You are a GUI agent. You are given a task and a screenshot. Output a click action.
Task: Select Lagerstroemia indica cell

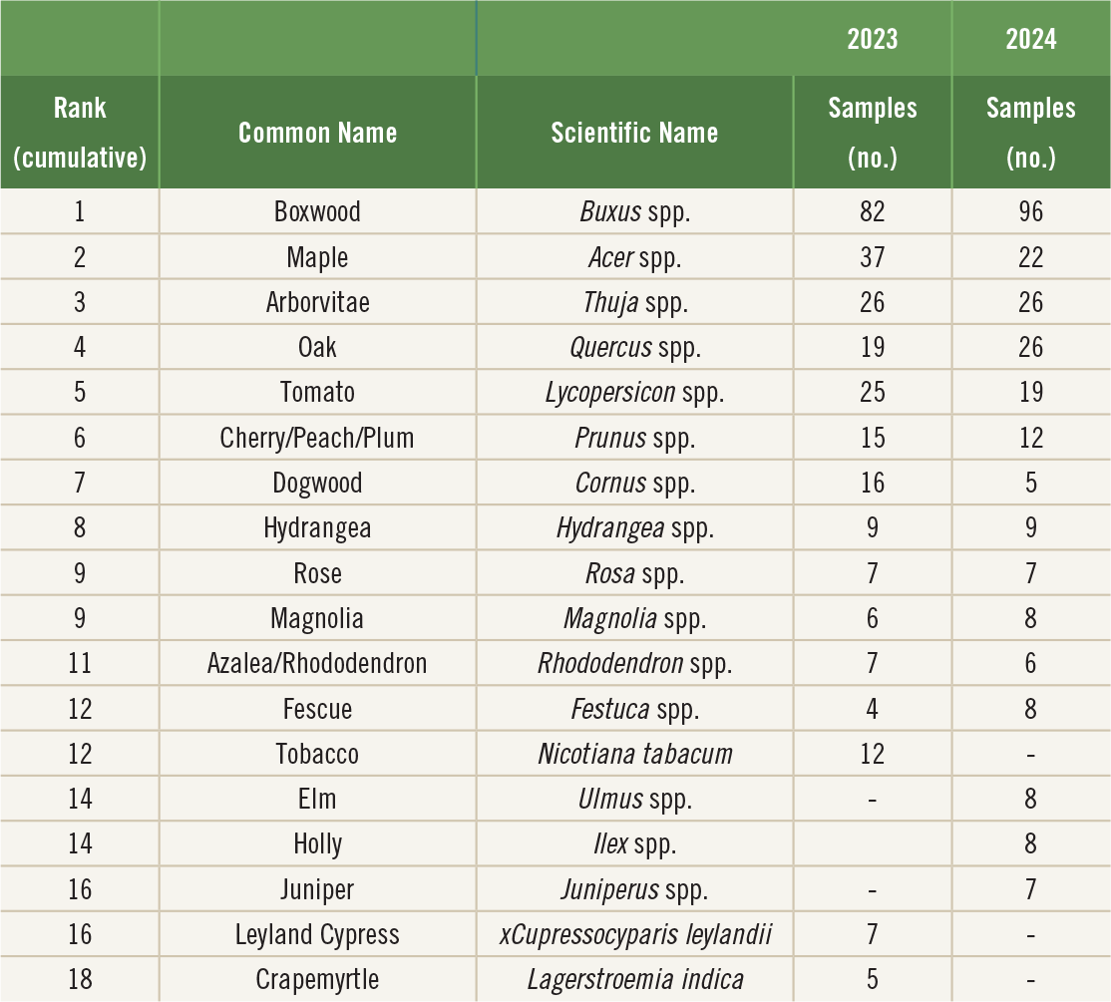coord(634,980)
